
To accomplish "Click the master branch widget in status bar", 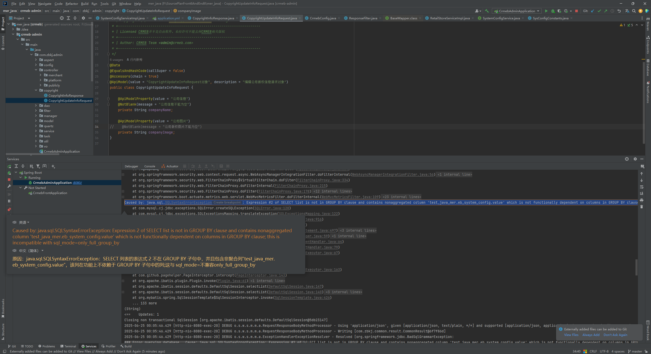I will pyautogui.click(x=635, y=351).
